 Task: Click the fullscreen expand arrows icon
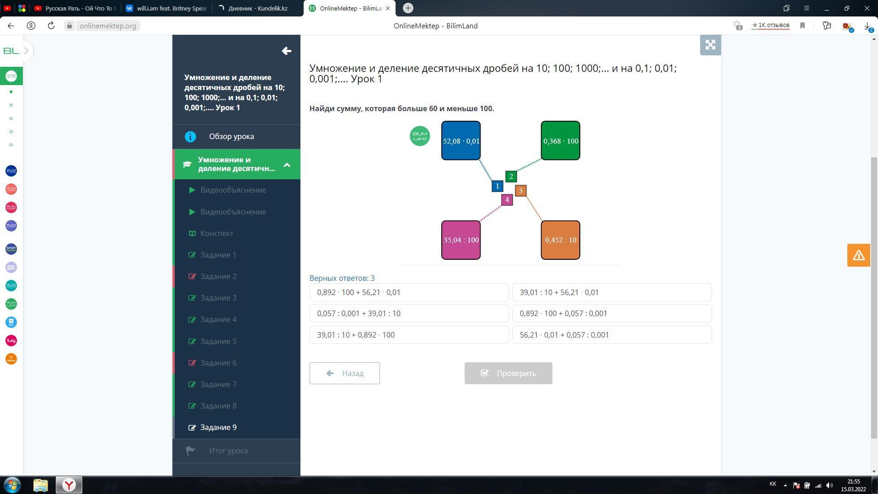[x=710, y=45]
